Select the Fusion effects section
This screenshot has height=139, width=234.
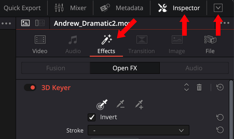click(56, 68)
